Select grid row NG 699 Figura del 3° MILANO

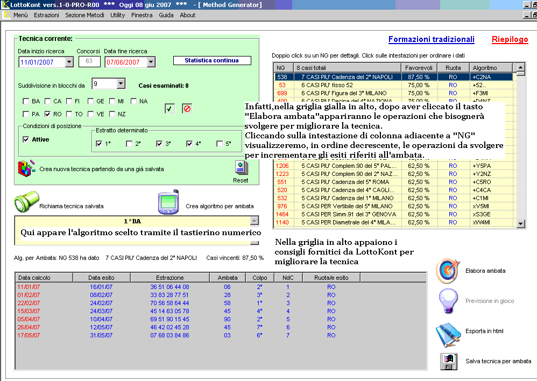click(394, 93)
